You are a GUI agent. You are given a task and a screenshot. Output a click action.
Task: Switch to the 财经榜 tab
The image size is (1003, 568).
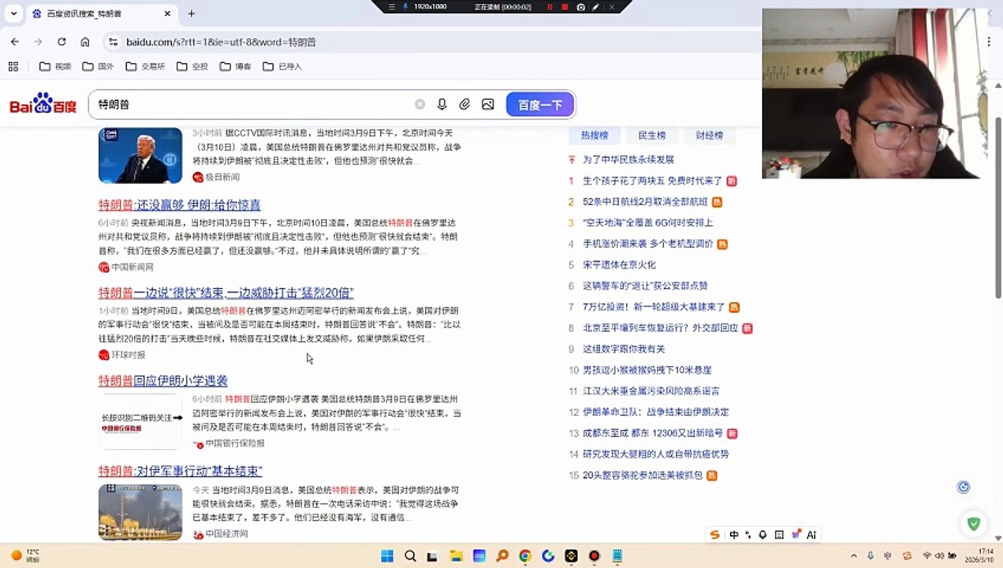point(710,136)
